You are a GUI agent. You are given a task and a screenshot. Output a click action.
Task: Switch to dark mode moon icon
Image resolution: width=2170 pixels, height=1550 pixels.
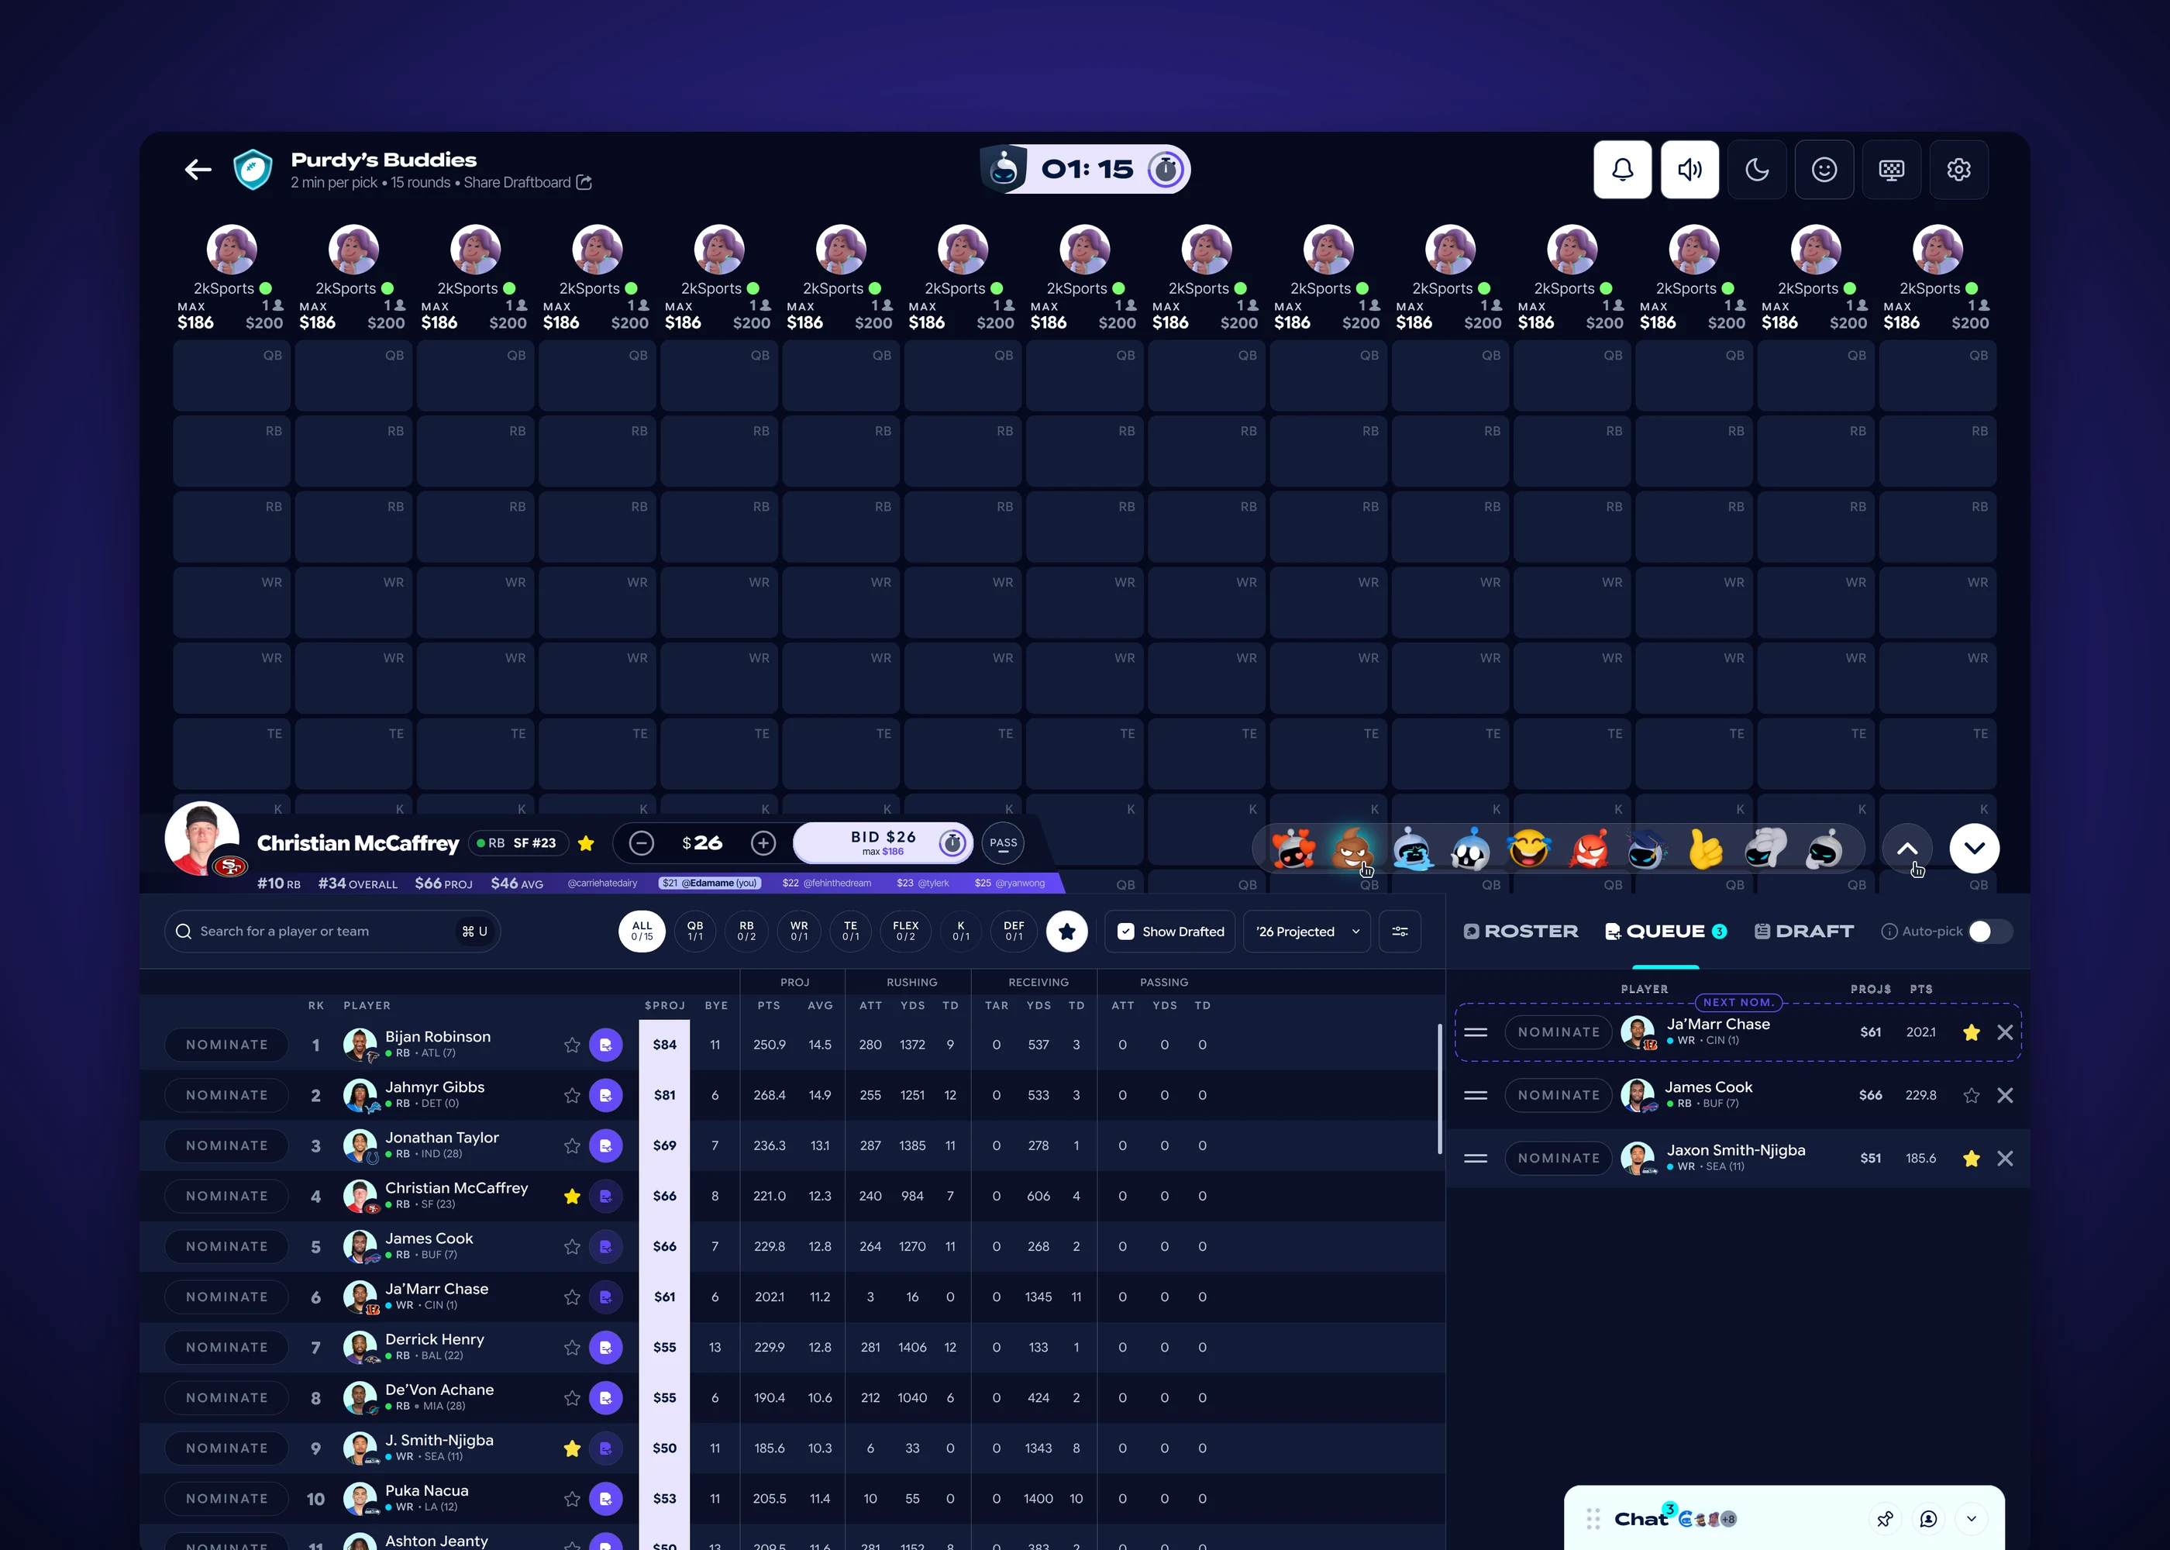point(1757,170)
